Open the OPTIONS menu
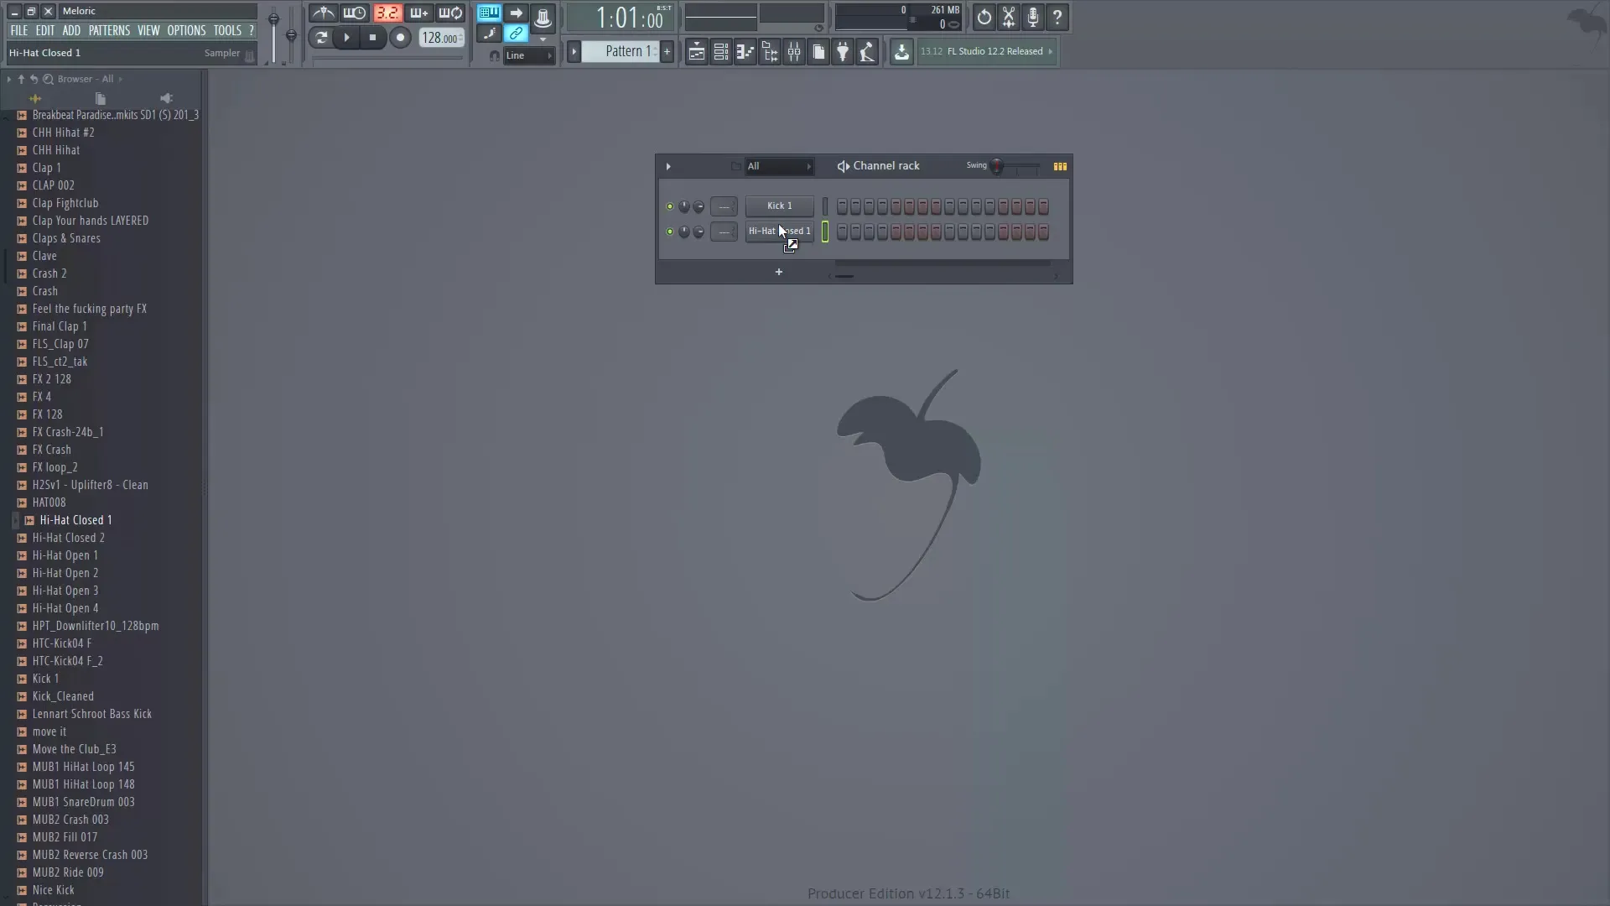 tap(186, 30)
